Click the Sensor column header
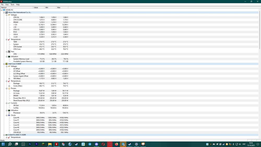This screenshot has width=261, height=147. tap(16, 8)
